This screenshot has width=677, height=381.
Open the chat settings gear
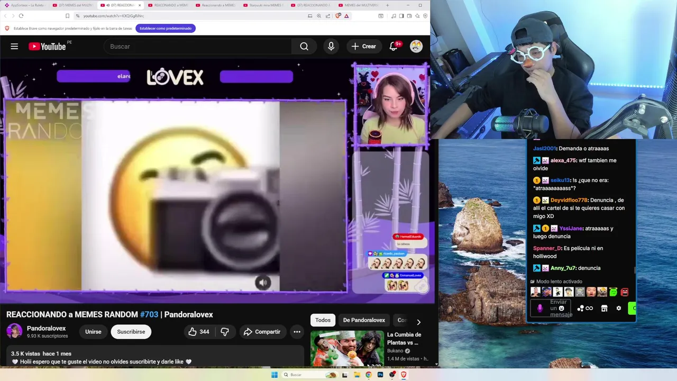(619, 308)
